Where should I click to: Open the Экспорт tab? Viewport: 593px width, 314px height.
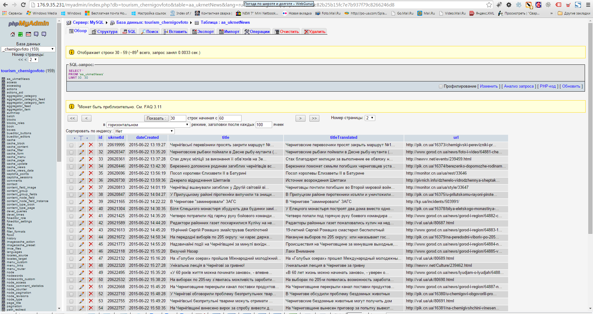pos(203,31)
